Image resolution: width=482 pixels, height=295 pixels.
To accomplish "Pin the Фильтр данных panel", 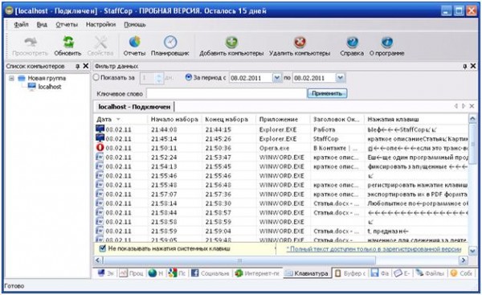I will click(x=465, y=66).
